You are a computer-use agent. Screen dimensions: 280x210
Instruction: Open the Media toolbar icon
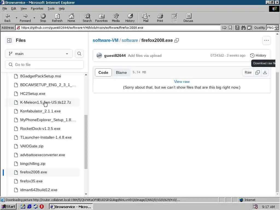click(116, 18)
